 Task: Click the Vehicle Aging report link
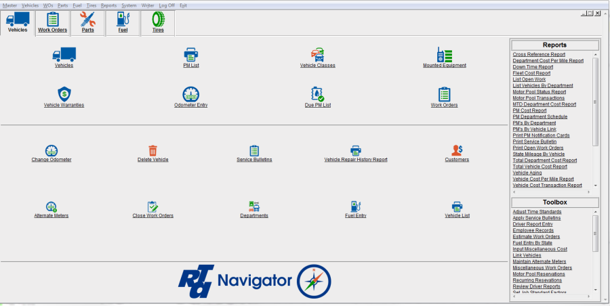(x=527, y=173)
